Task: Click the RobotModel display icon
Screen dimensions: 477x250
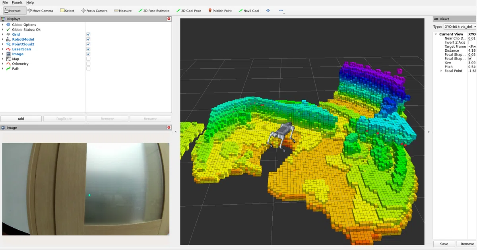Action: point(8,39)
